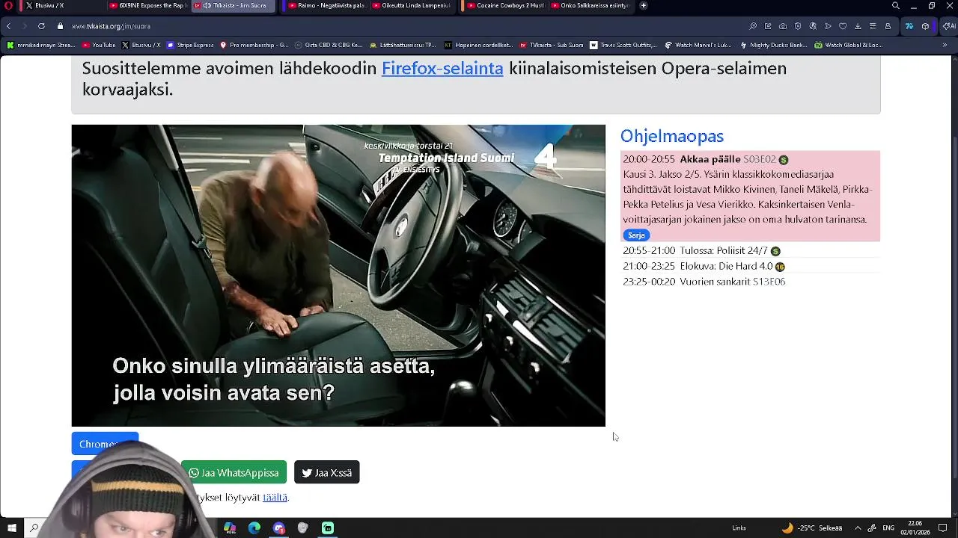Click the Chromecast button below the video
Image resolution: width=958 pixels, height=538 pixels.
pos(105,443)
